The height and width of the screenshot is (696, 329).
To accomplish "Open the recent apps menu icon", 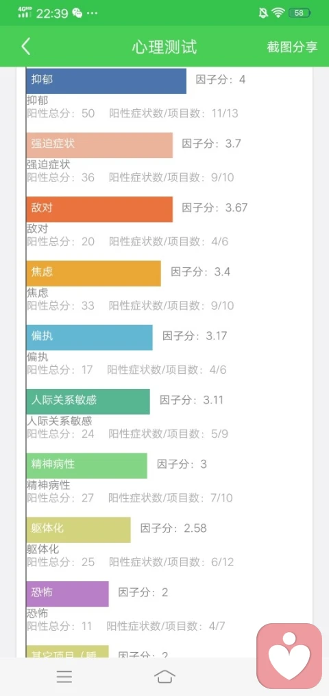I will click(64, 677).
